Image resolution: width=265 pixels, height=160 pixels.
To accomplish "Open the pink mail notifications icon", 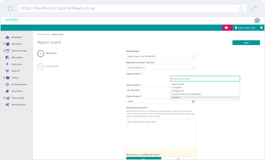I will tap(227, 28).
